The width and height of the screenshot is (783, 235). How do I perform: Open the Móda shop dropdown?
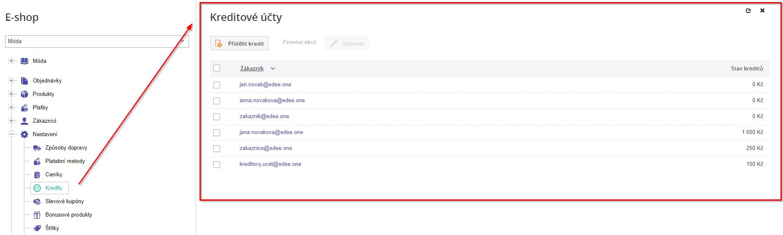click(97, 41)
